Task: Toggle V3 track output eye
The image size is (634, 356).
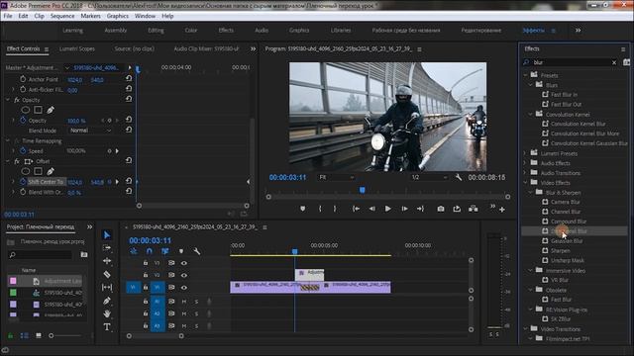Action: pos(184,263)
